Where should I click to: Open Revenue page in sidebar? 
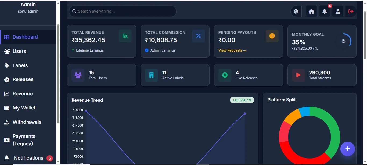pyautogui.click(x=28, y=94)
